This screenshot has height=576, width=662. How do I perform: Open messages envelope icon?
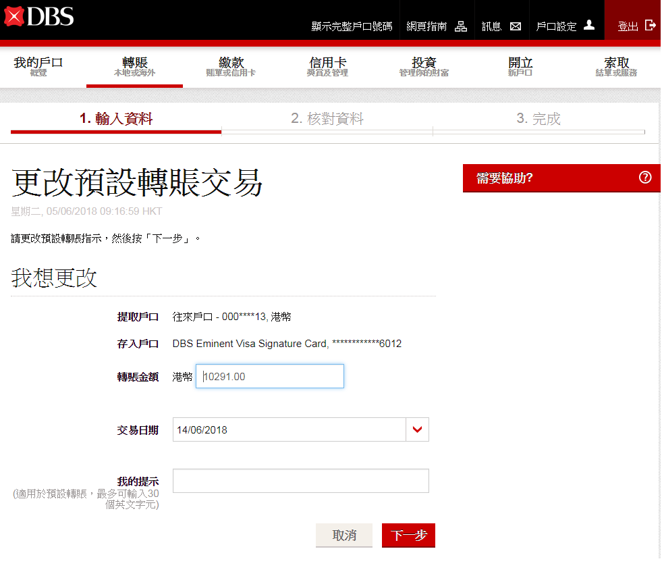coord(516,26)
